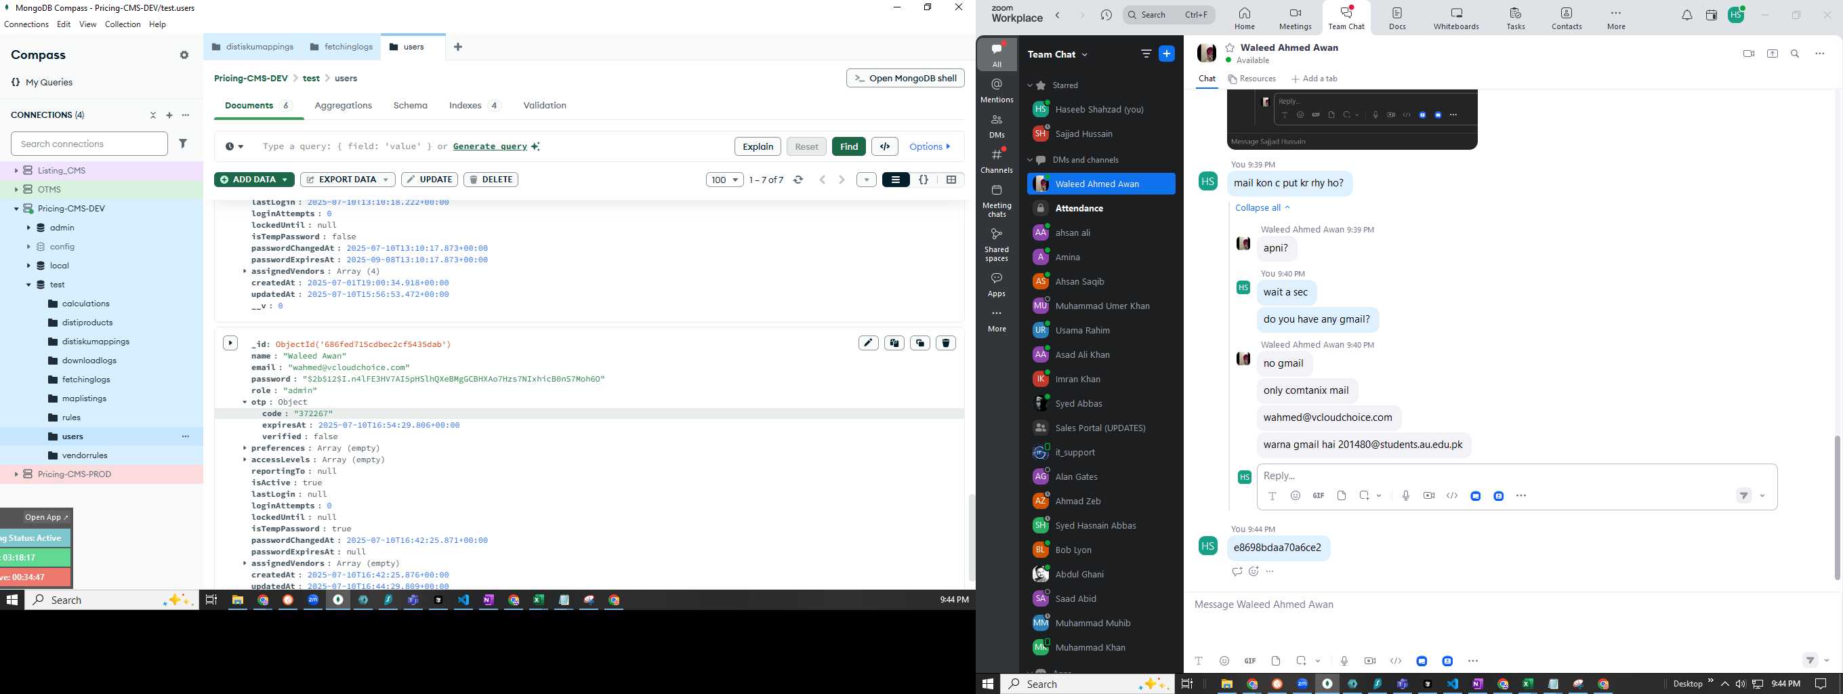Click the Zoom chat list filter icon

[1146, 54]
